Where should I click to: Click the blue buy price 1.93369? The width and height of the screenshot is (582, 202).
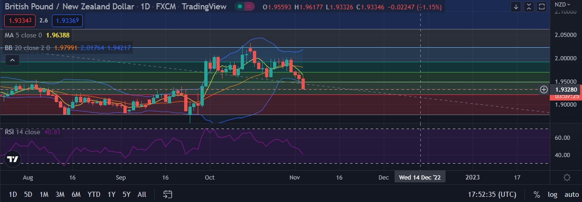coord(67,21)
